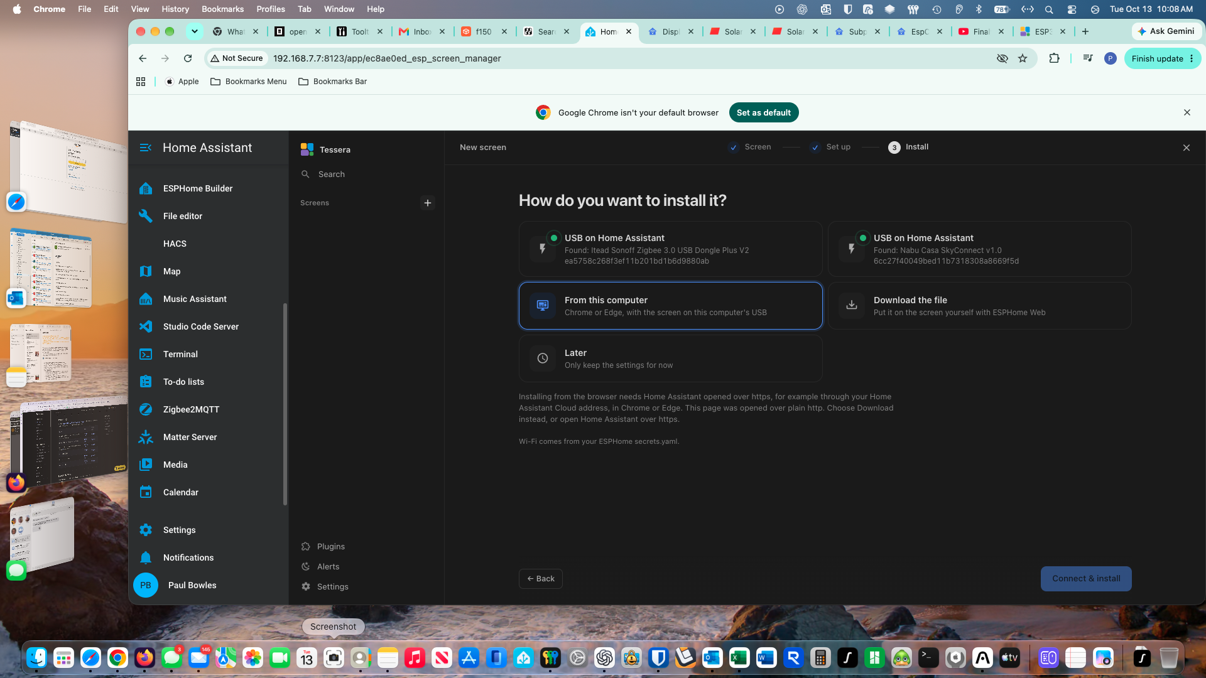Set Chrome as default browser
Viewport: 1206px width, 678px height.
(764, 112)
